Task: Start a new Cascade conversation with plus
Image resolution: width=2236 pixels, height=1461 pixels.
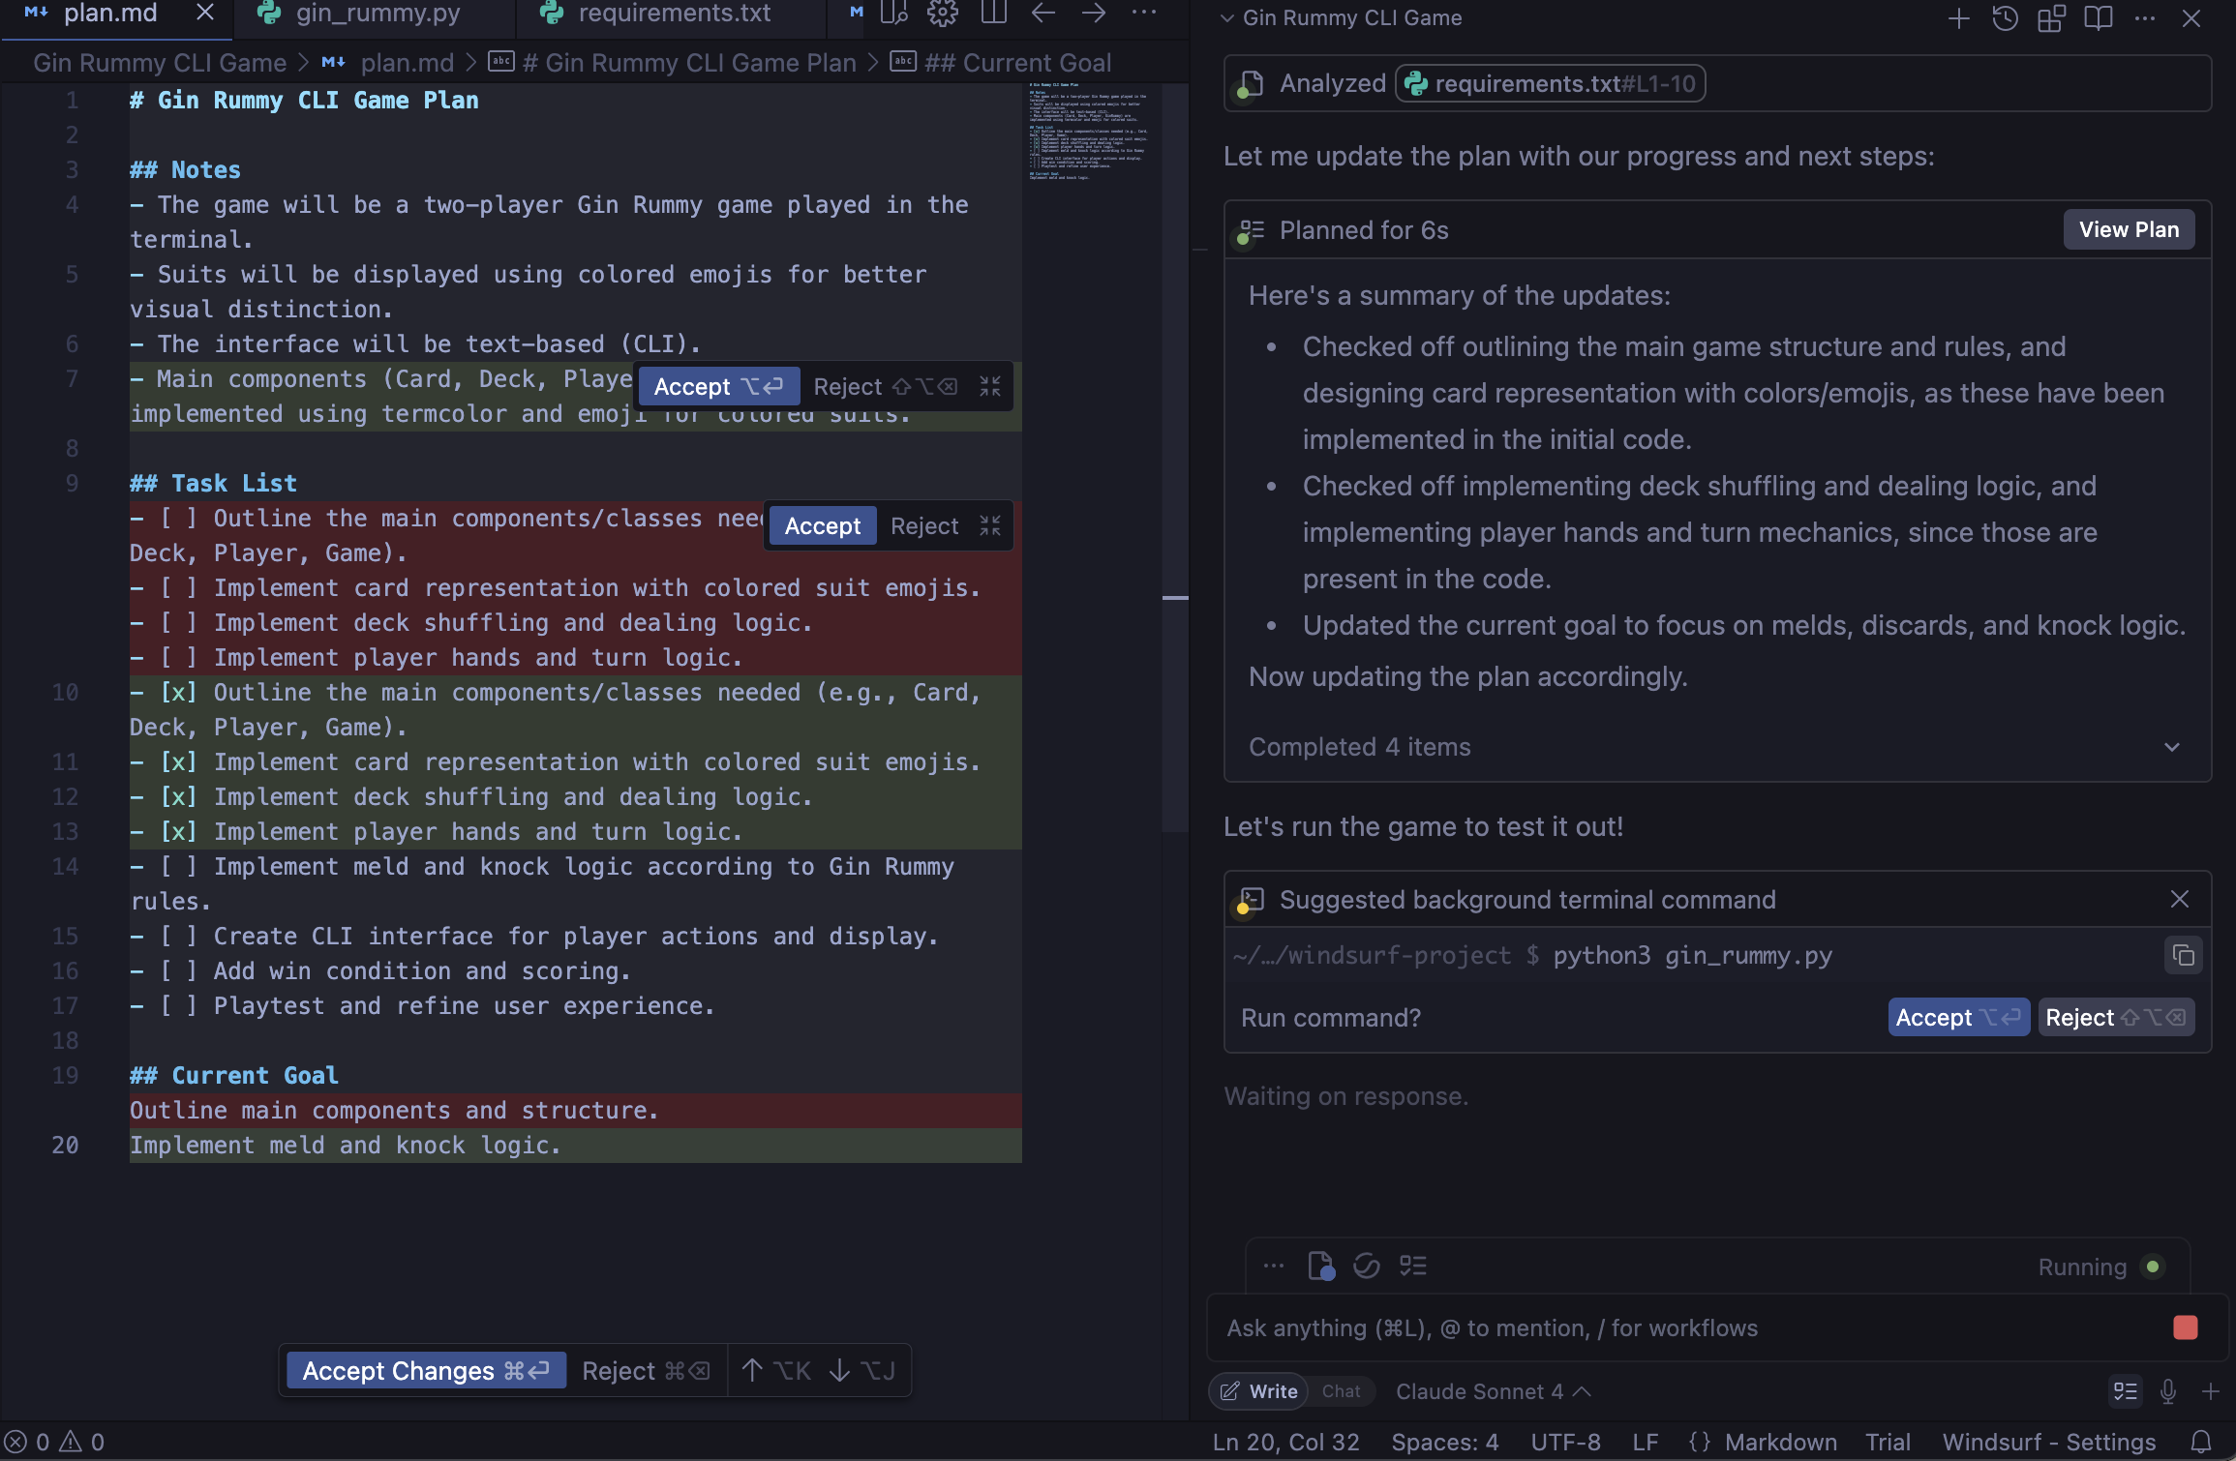Action: tap(1958, 18)
